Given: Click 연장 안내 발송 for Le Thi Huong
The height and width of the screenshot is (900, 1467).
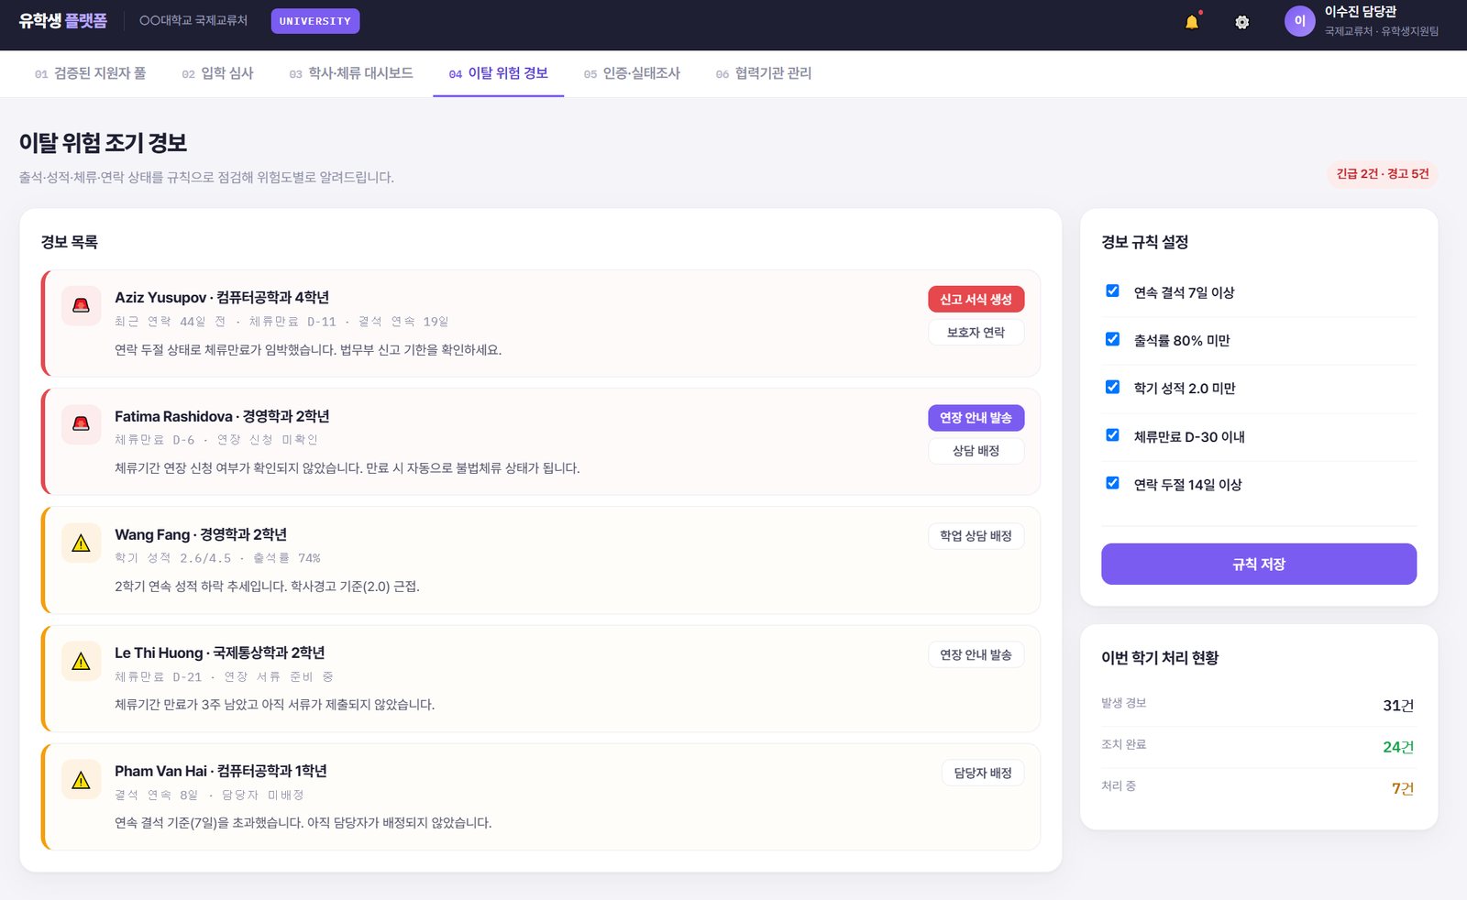Looking at the screenshot, I should (976, 654).
